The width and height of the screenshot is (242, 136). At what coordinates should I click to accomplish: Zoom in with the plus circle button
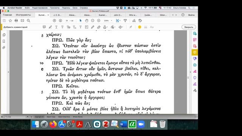tap(99, 20)
